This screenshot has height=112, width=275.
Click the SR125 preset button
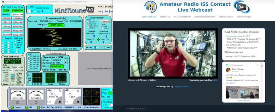pyautogui.click(x=7, y=22)
